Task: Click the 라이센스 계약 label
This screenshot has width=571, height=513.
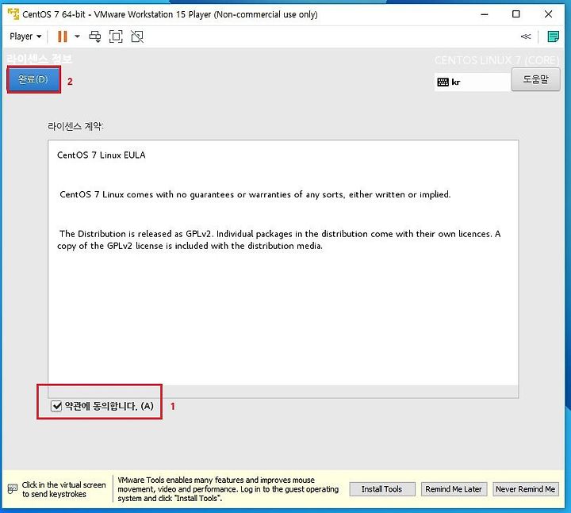Action: [76, 126]
